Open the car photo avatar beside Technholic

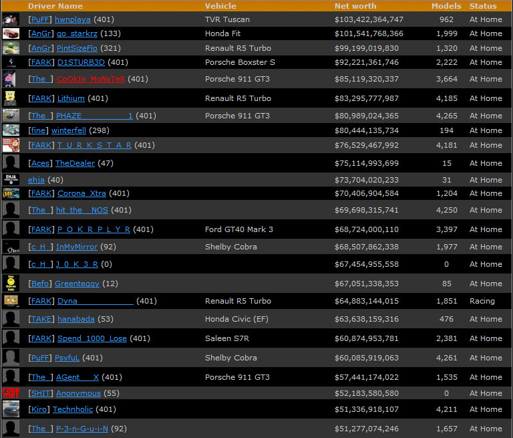[x=11, y=409]
